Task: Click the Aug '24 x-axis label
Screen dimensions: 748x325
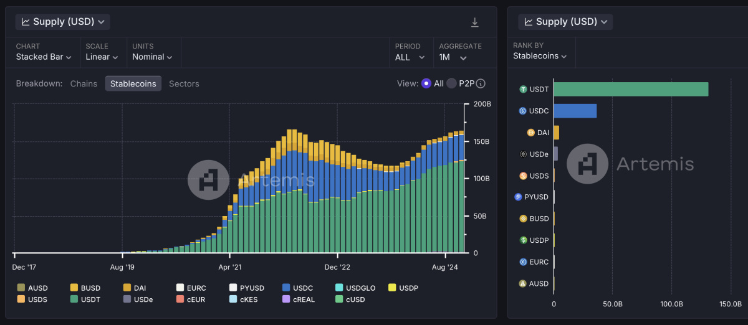Action: click(445, 267)
